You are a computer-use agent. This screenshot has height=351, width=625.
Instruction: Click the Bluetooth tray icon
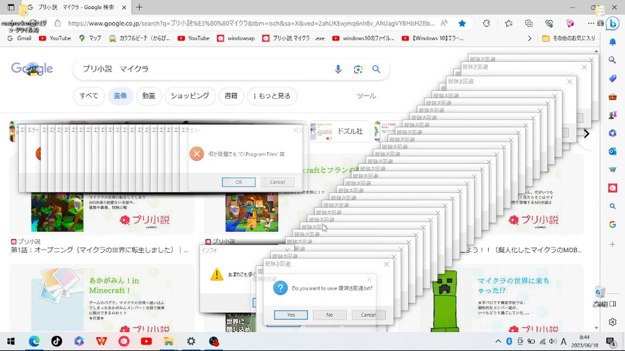pos(509,341)
